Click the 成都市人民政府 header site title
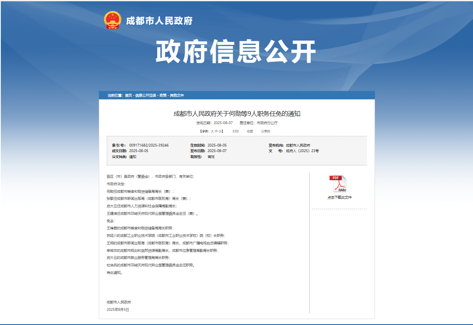This screenshot has height=325, width=473. coord(159,20)
